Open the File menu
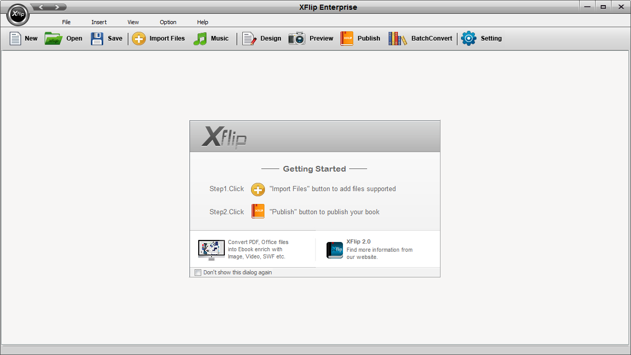 66,22
